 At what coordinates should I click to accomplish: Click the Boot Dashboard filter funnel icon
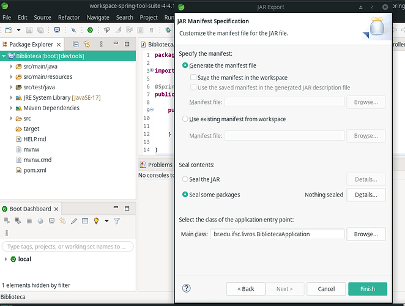pos(117,220)
